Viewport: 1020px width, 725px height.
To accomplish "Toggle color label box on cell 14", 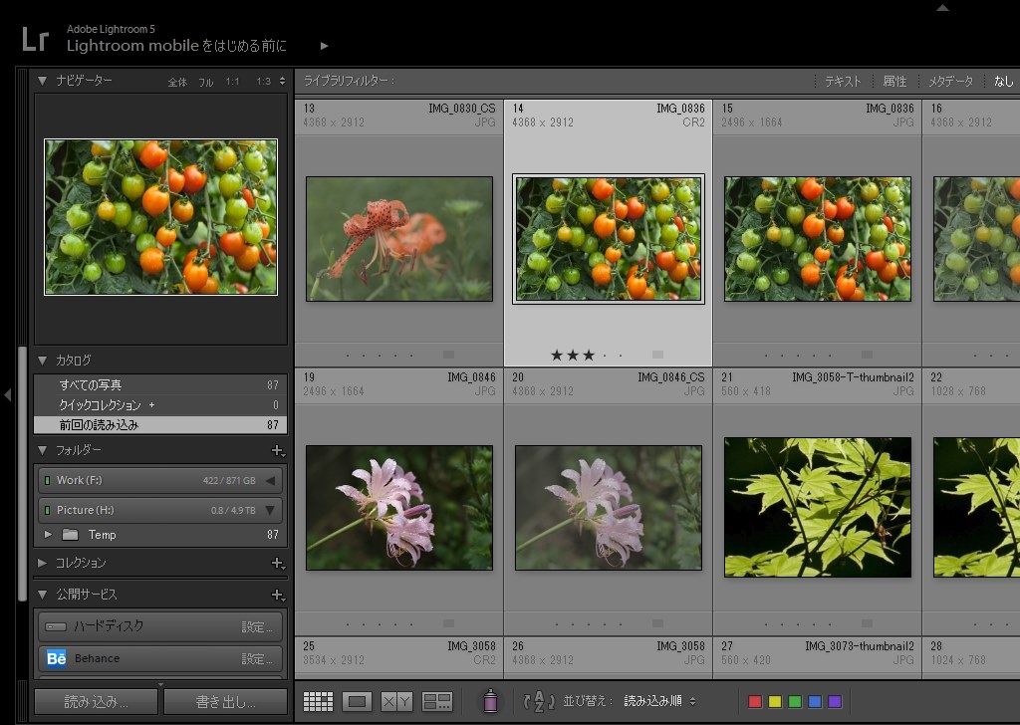I will pyautogui.click(x=657, y=355).
